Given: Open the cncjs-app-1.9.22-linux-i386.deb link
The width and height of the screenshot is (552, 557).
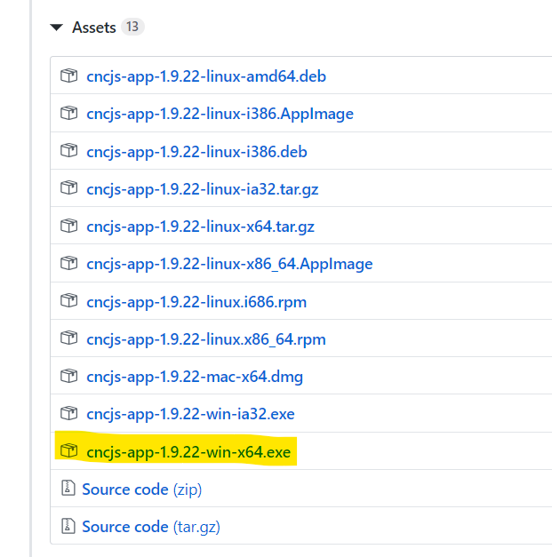Looking at the screenshot, I should pos(196,152).
